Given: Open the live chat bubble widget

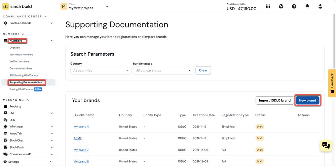Looking at the screenshot, I should [326, 146].
